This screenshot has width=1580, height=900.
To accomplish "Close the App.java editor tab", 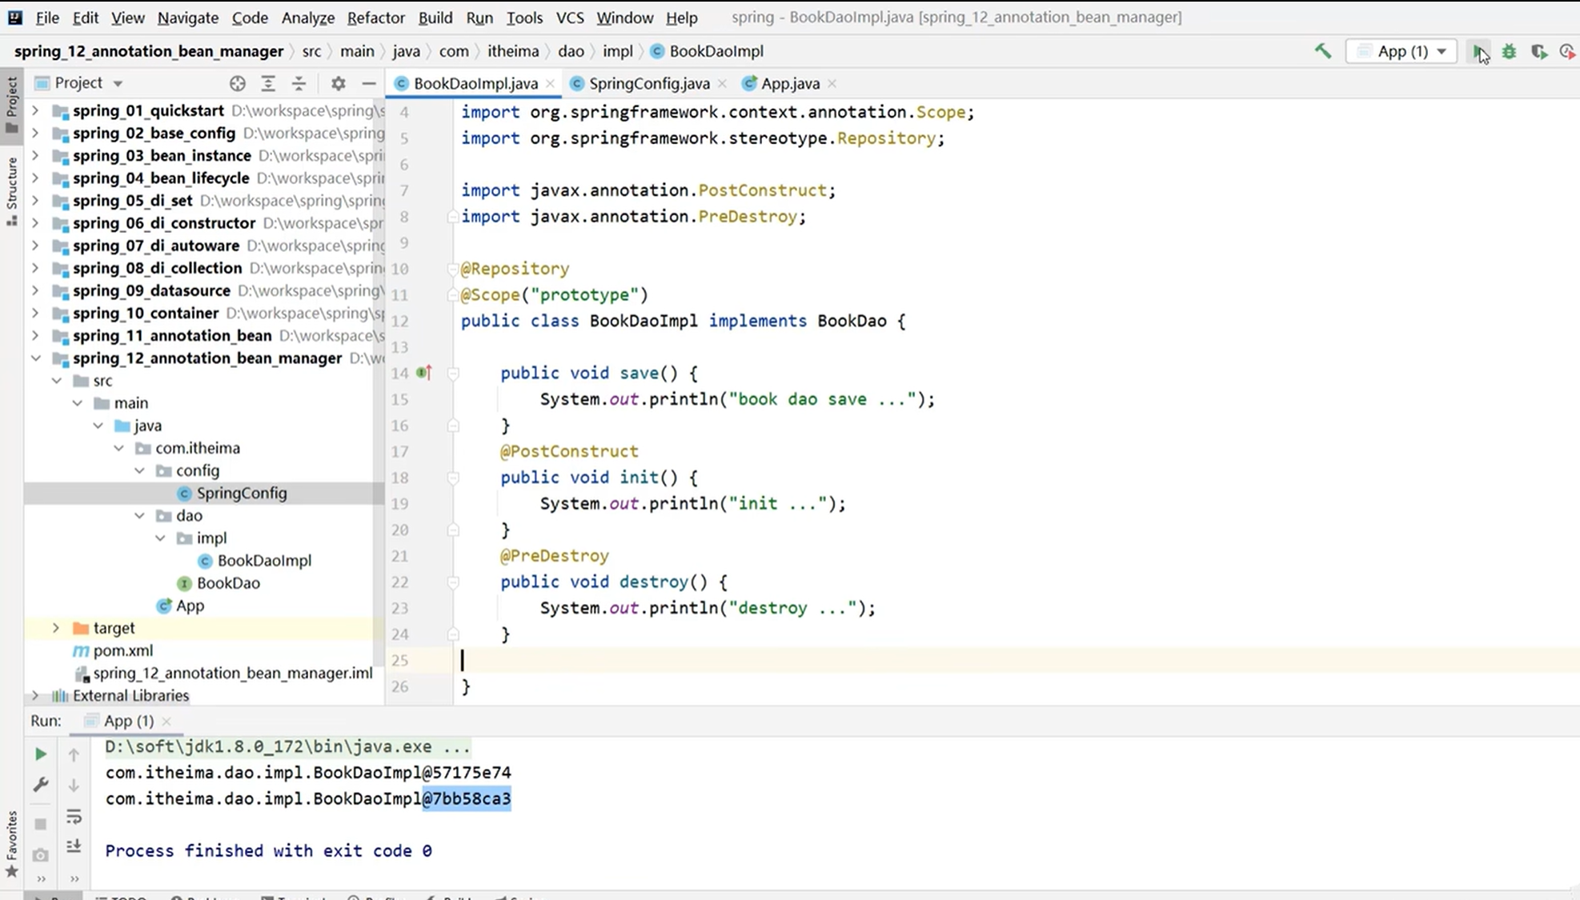I will point(832,83).
